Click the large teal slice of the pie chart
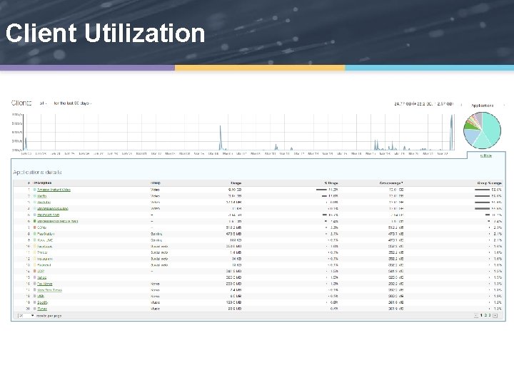Screen dimensions: 514x385 [x=493, y=128]
